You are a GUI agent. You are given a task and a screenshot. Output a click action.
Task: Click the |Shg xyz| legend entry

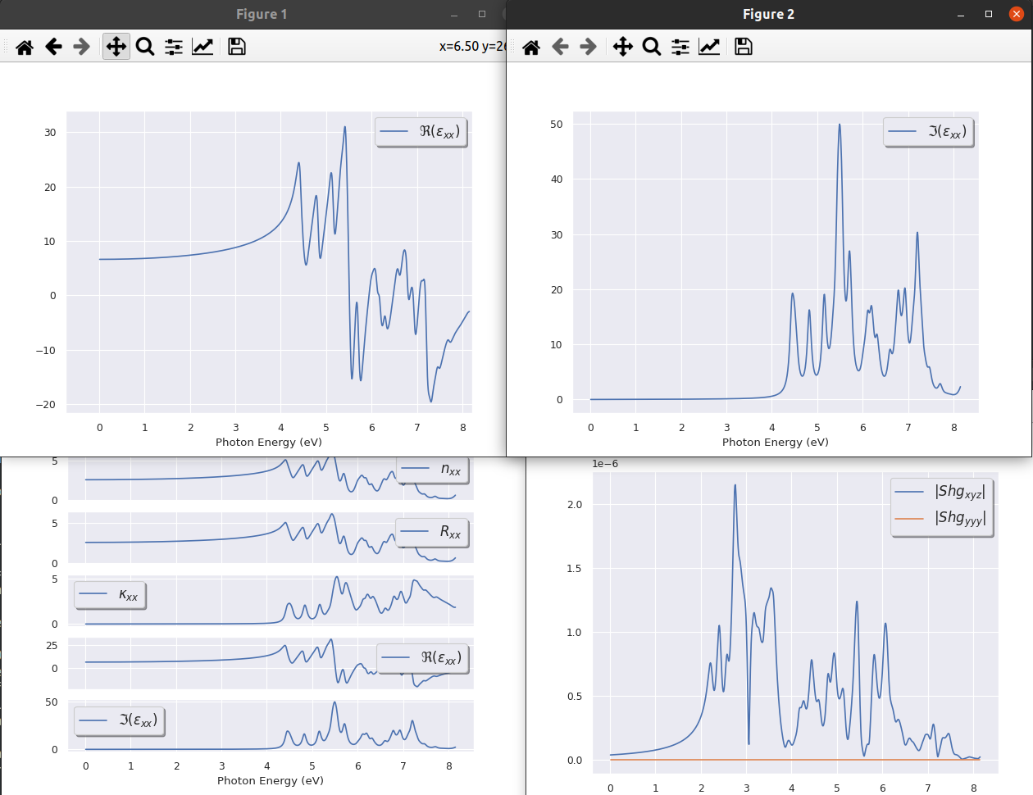coord(942,492)
